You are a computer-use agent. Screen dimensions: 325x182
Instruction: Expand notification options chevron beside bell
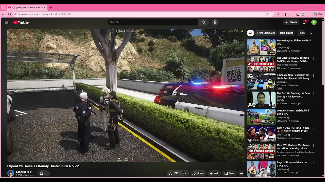[x=46, y=173]
